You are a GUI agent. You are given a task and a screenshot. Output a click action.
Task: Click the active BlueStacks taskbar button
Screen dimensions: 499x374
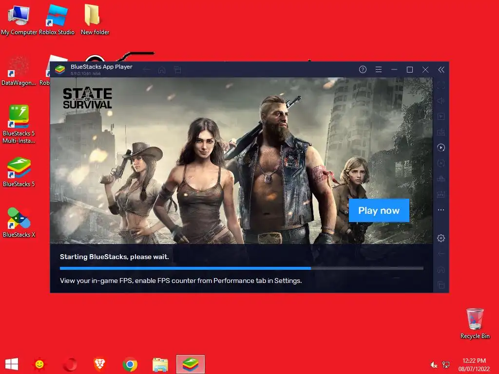coord(191,364)
